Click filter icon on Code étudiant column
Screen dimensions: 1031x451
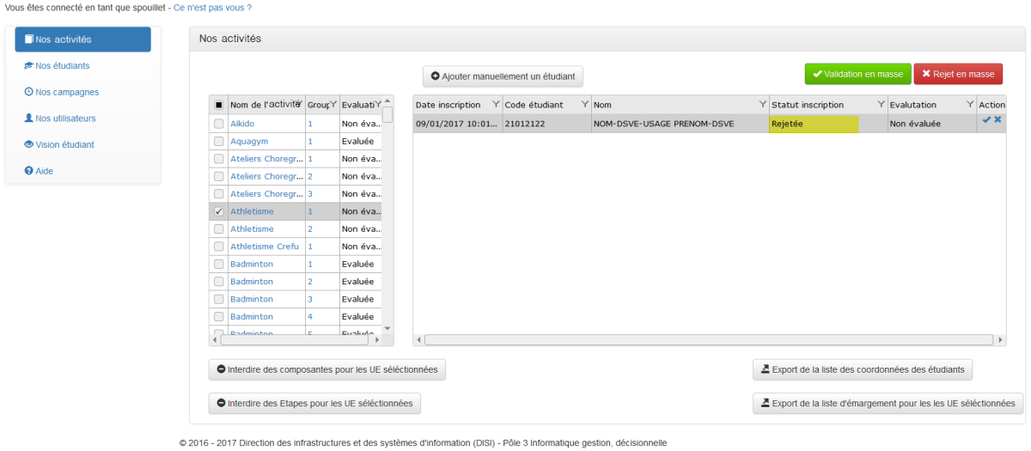[584, 105]
